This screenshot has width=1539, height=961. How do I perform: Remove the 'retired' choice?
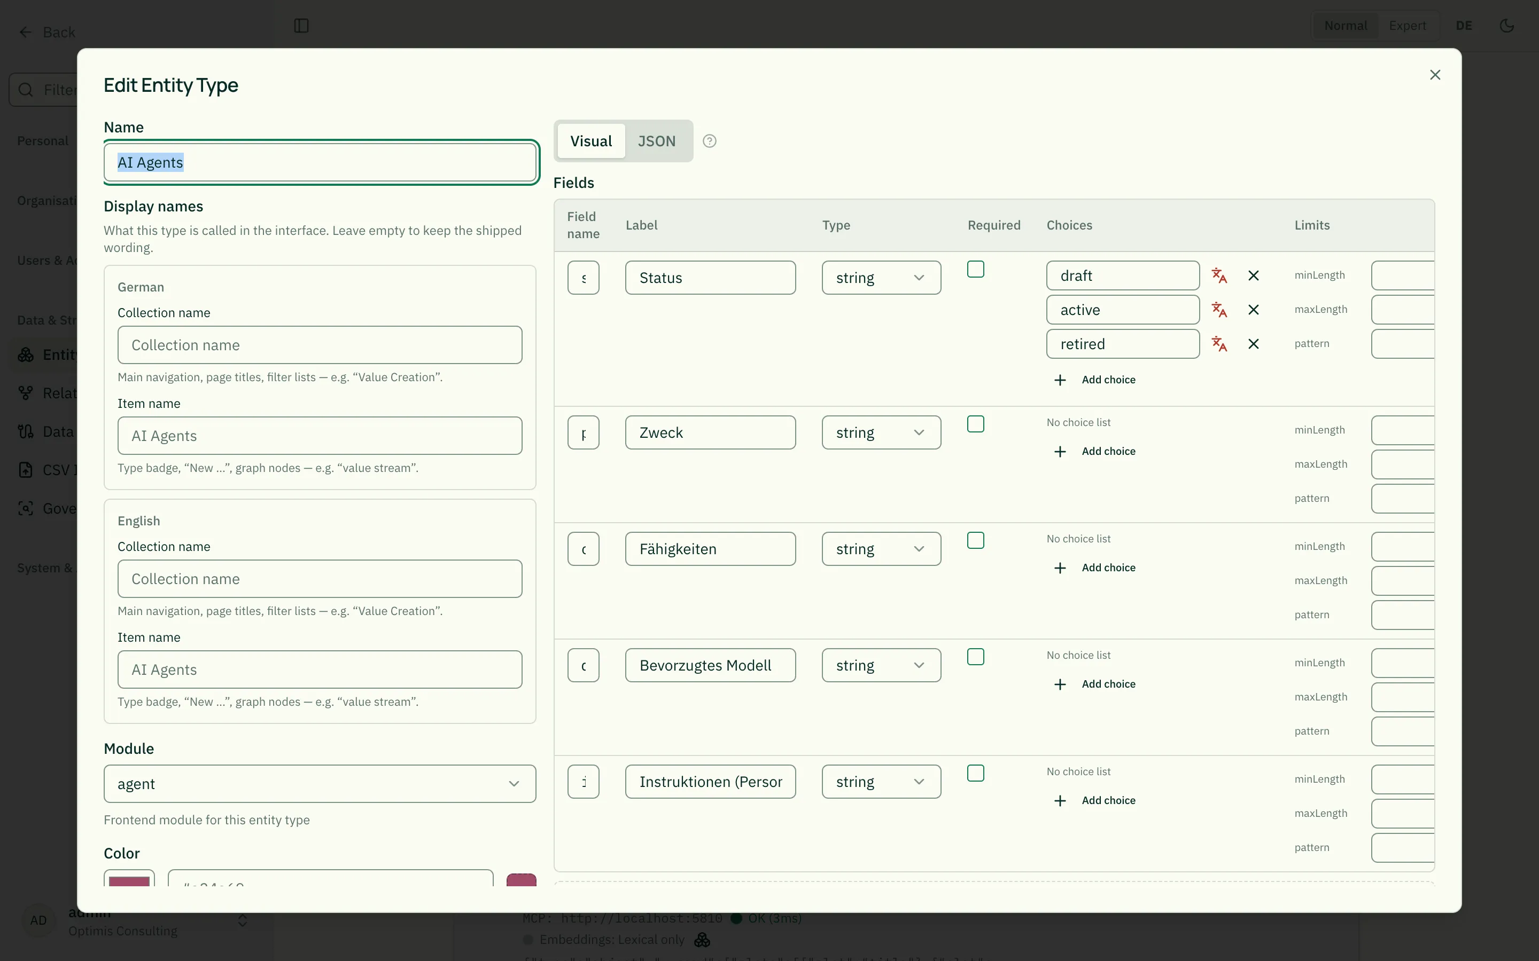pyautogui.click(x=1254, y=344)
